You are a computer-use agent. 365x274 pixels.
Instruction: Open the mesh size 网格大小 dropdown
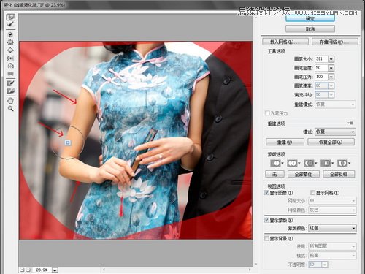332,201
